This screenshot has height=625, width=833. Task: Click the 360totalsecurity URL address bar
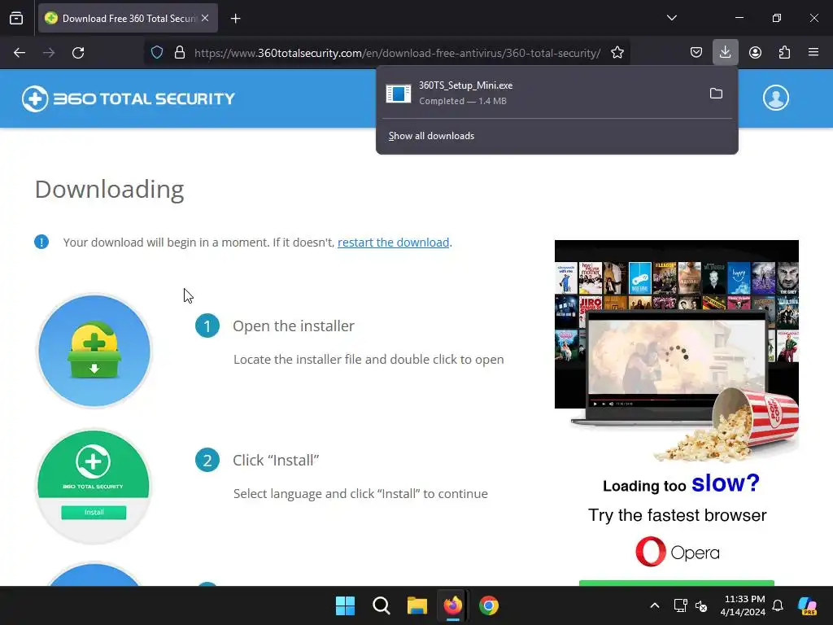coord(397,53)
